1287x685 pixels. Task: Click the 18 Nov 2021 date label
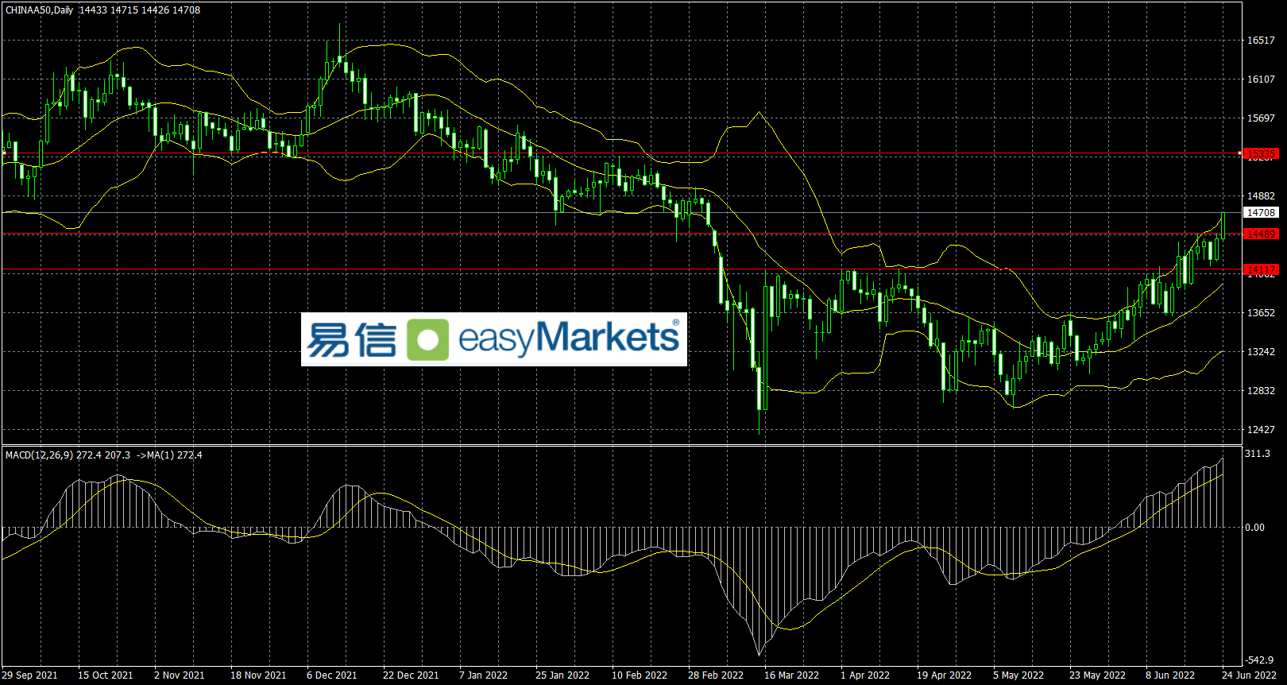point(258,675)
